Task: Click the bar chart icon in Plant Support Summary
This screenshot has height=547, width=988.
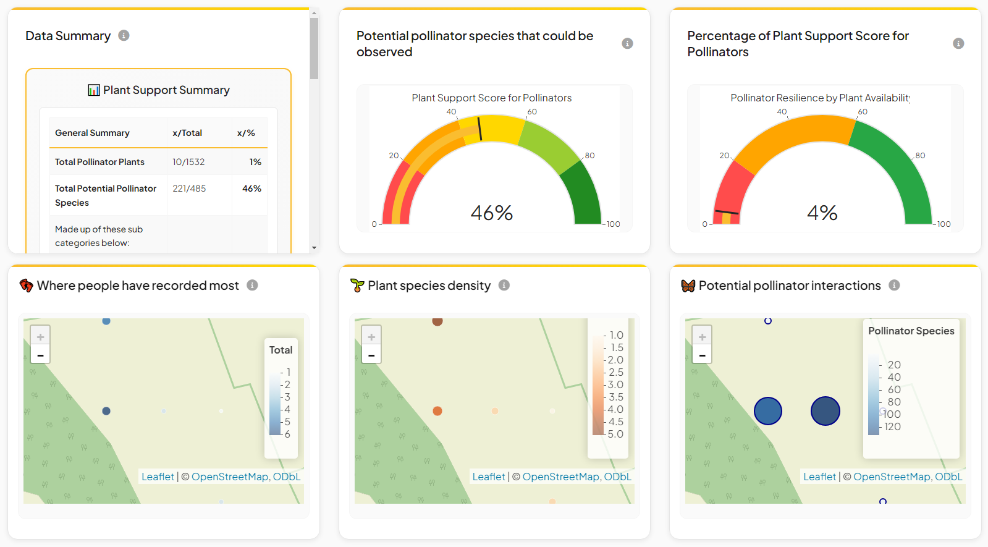Action: click(x=94, y=90)
